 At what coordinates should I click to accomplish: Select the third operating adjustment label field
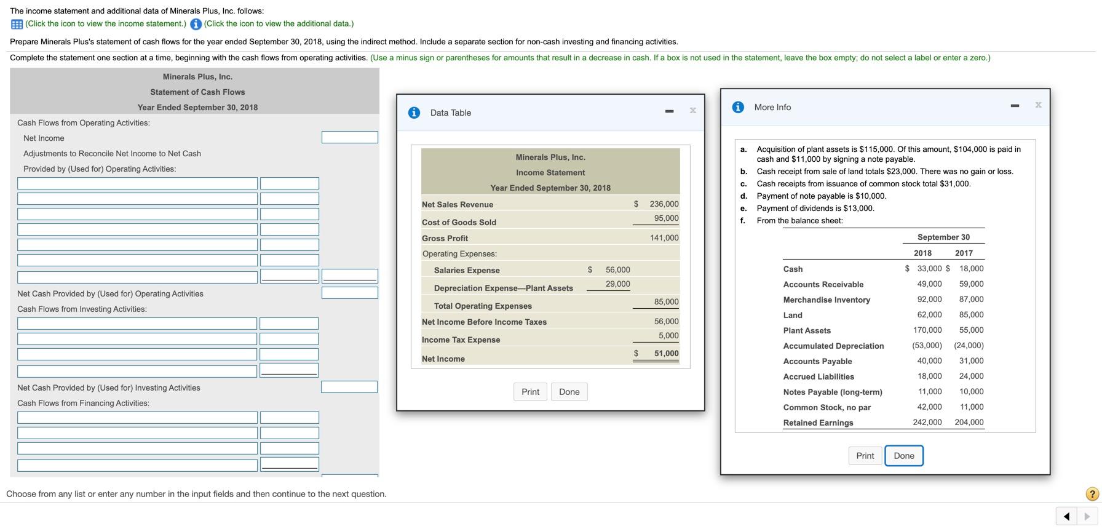pyautogui.click(x=138, y=214)
